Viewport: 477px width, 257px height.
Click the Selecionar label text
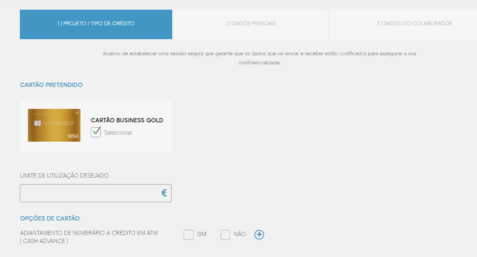point(118,133)
